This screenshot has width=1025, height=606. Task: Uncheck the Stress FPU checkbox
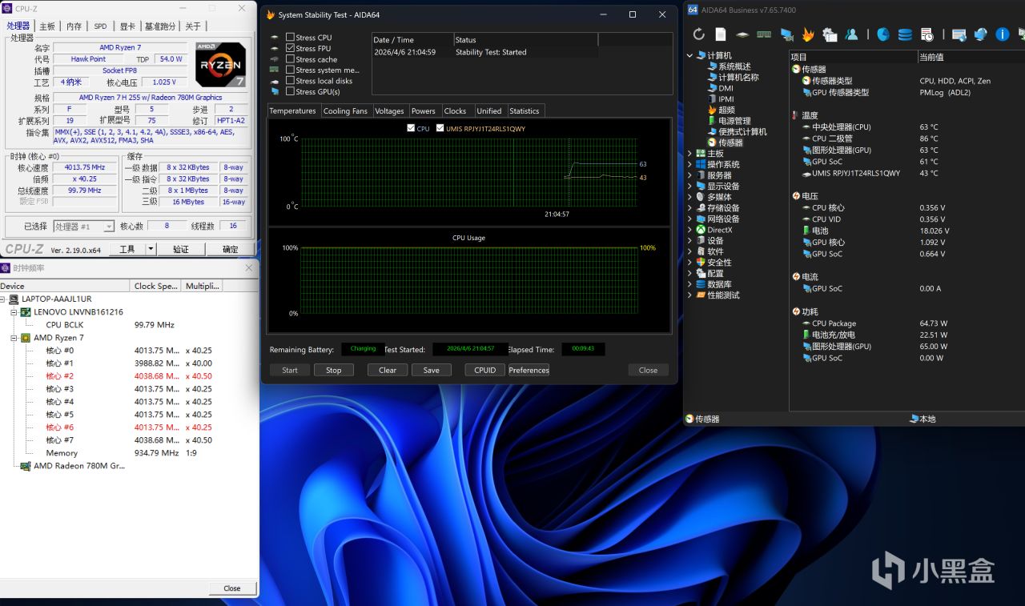pos(291,48)
